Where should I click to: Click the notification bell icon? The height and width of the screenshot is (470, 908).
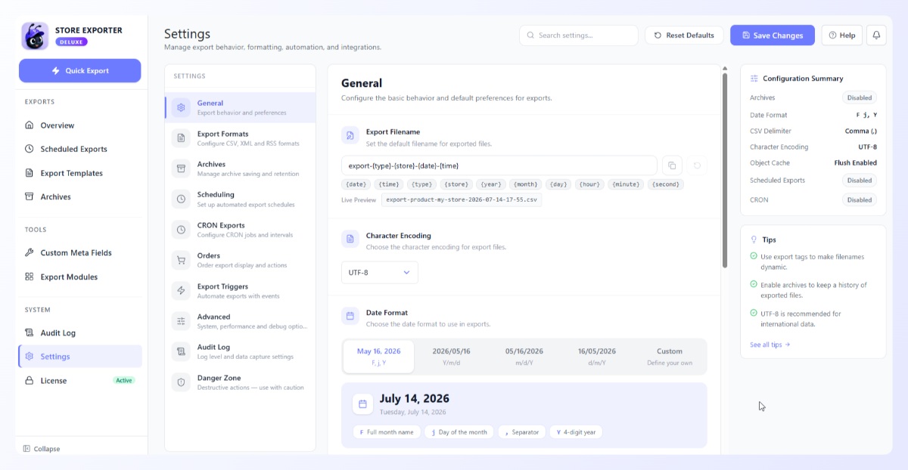[x=876, y=36]
